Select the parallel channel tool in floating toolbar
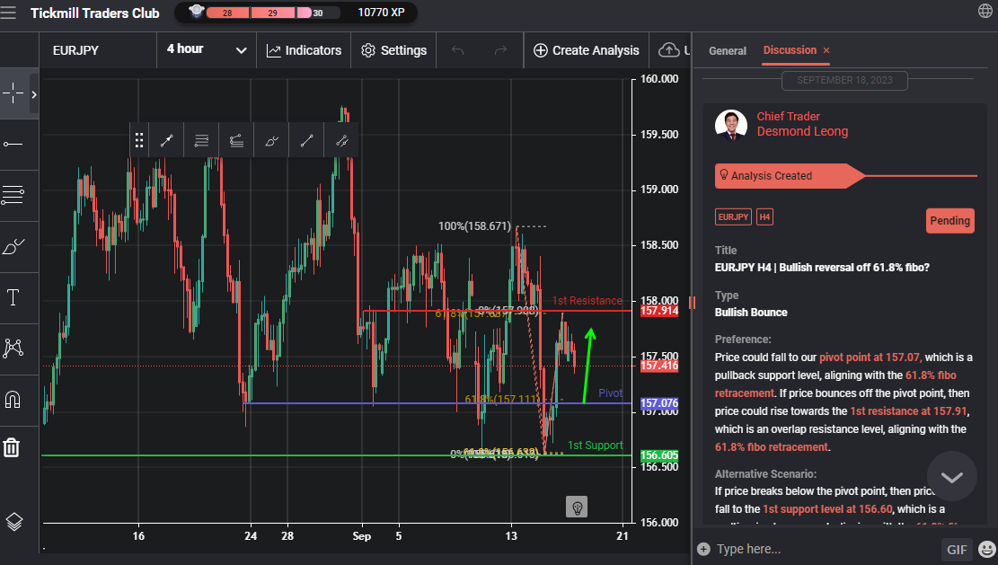Image resolution: width=998 pixels, height=565 pixels. click(x=341, y=141)
